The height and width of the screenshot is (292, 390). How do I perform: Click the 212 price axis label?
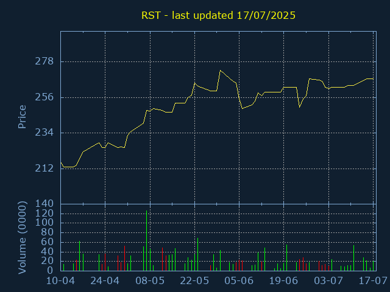[44, 169]
